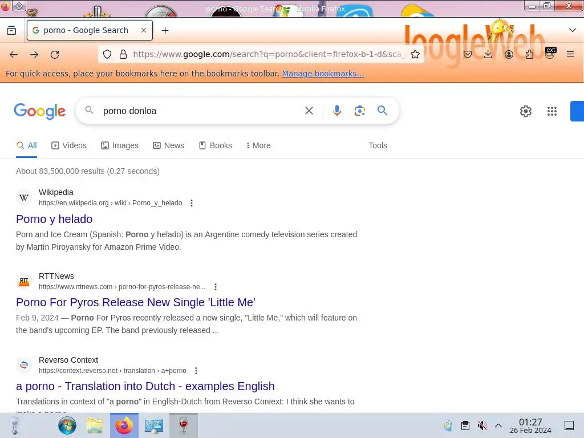Open the three-dot menu for the RTTNews result
This screenshot has height=438, width=584.
pos(215,287)
